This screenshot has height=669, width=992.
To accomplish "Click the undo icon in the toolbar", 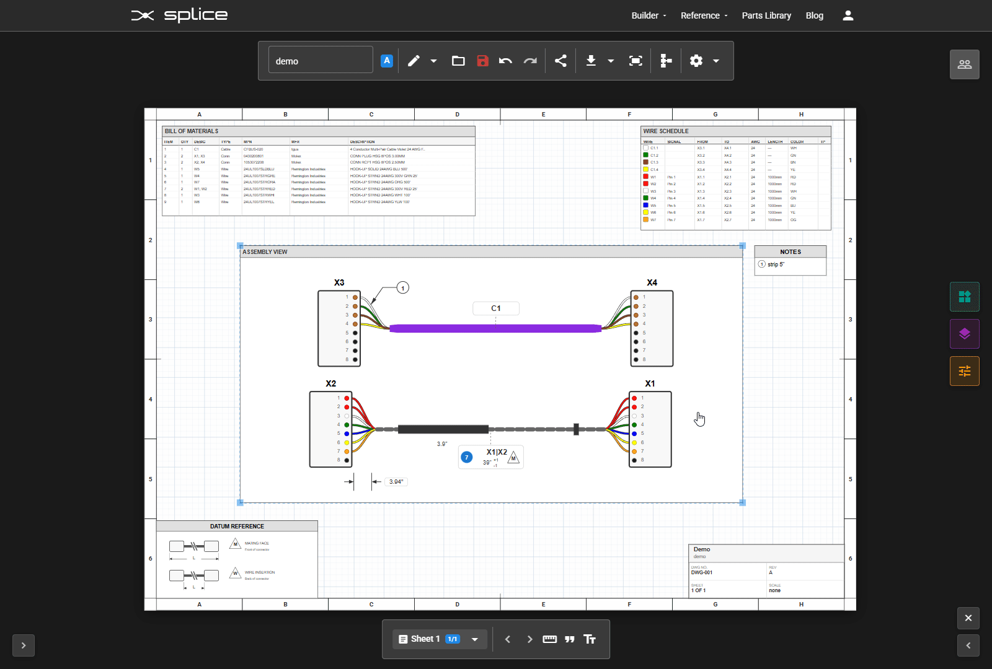I will click(x=505, y=60).
